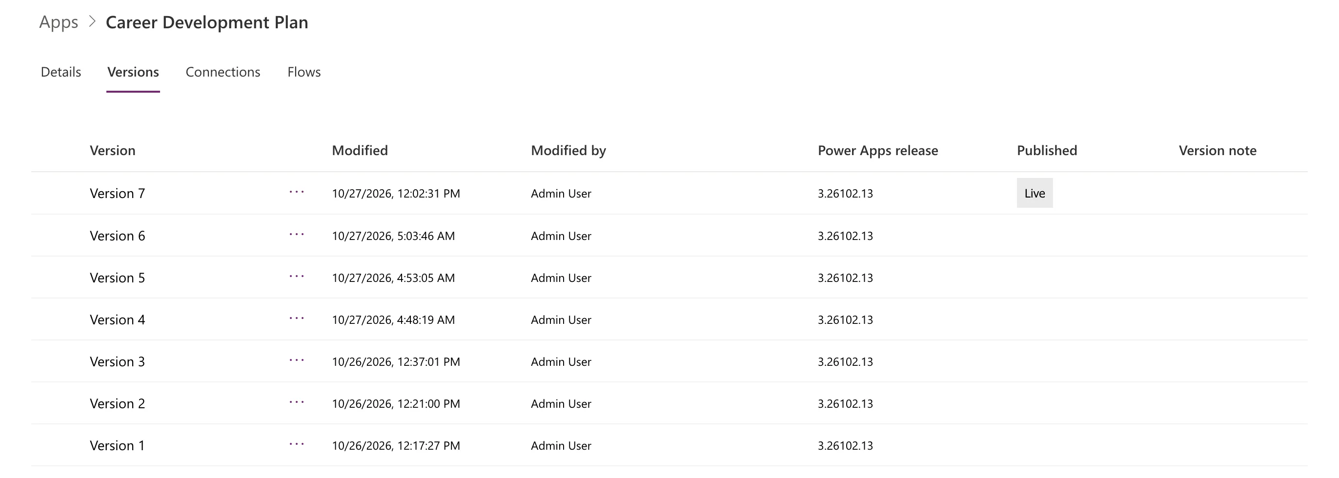Image resolution: width=1339 pixels, height=478 pixels.
Task: Click Admin User in Version 1 row
Action: tap(561, 446)
